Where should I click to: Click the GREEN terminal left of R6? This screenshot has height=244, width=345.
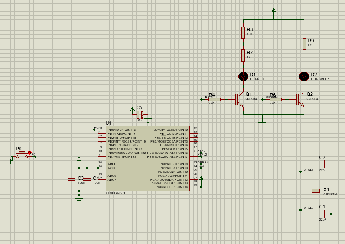(262, 99)
